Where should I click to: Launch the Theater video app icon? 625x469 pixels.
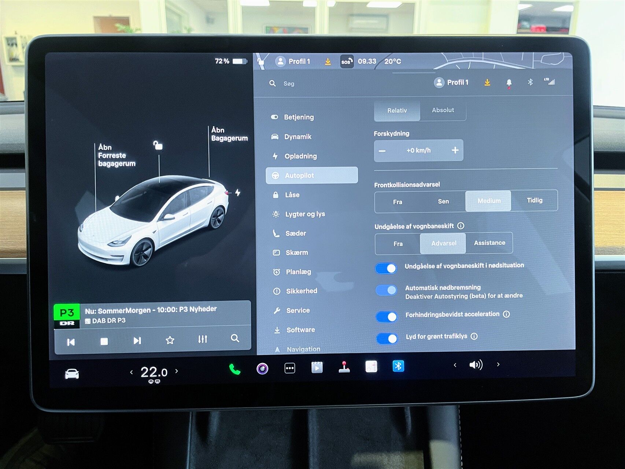click(x=317, y=367)
